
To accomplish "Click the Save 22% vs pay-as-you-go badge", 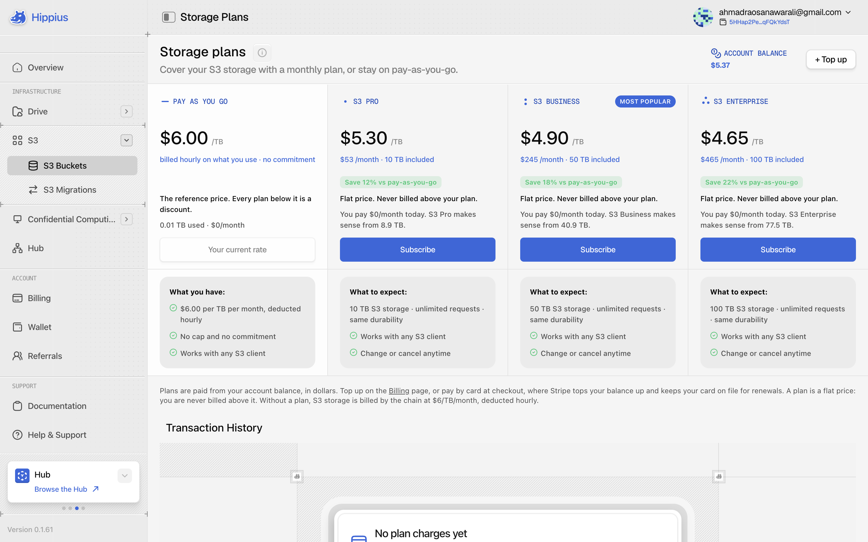I will click(751, 182).
